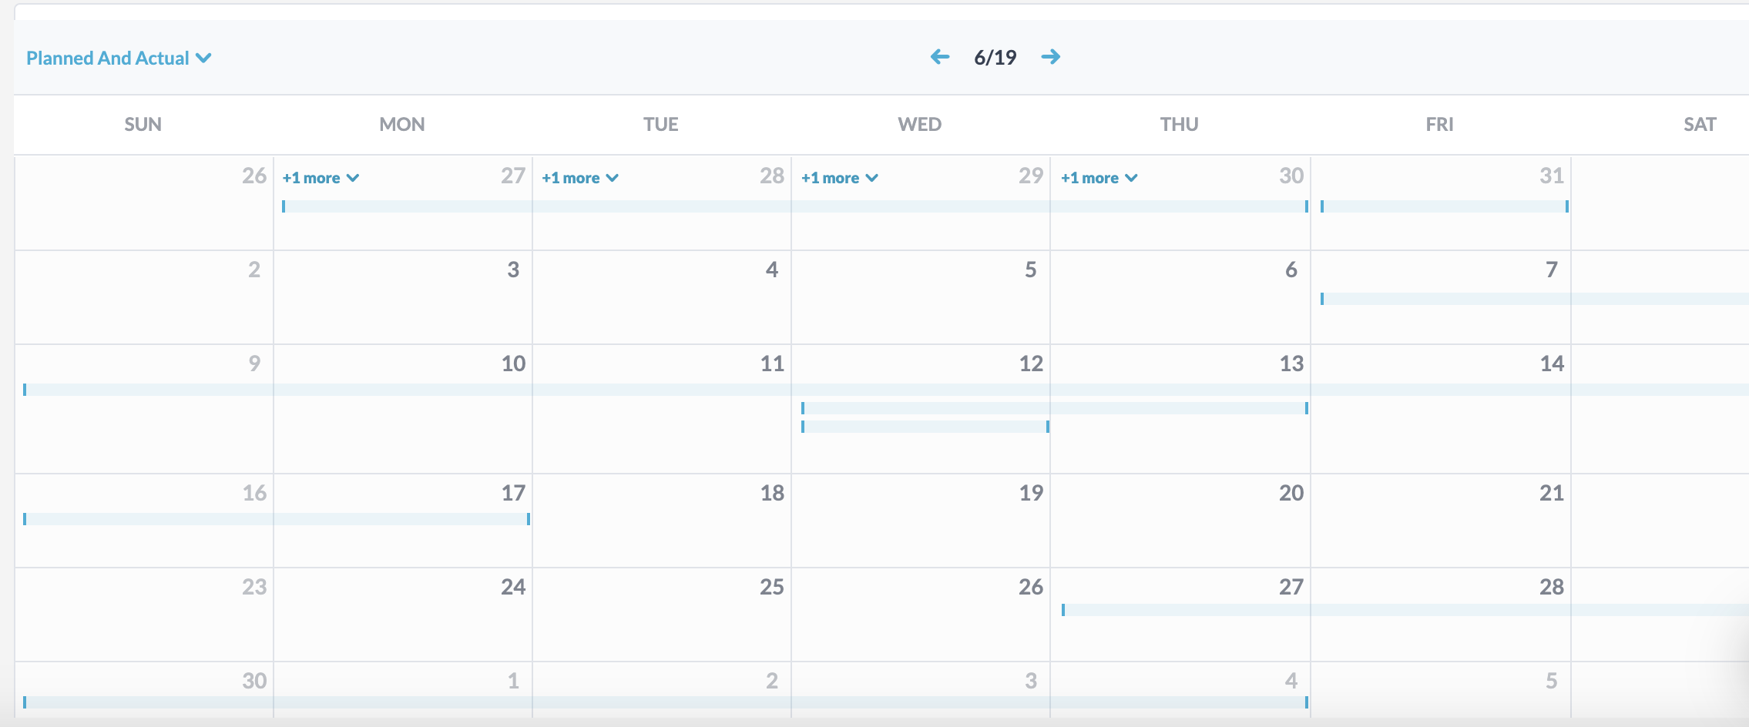Select the event bar spanning Wednesday 12 to Thursday 13

tap(1055, 408)
